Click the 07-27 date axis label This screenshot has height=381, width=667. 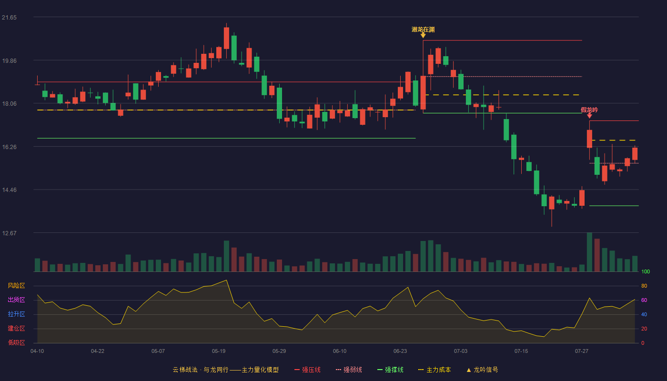(582, 351)
